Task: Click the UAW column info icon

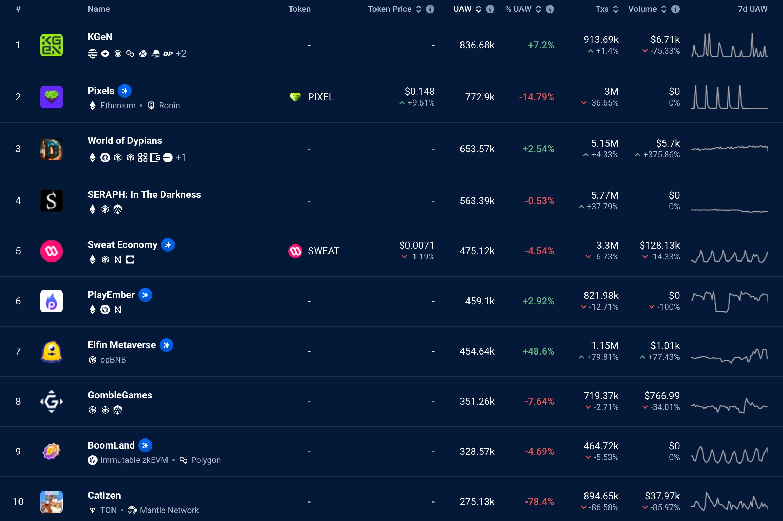Action: [x=490, y=9]
